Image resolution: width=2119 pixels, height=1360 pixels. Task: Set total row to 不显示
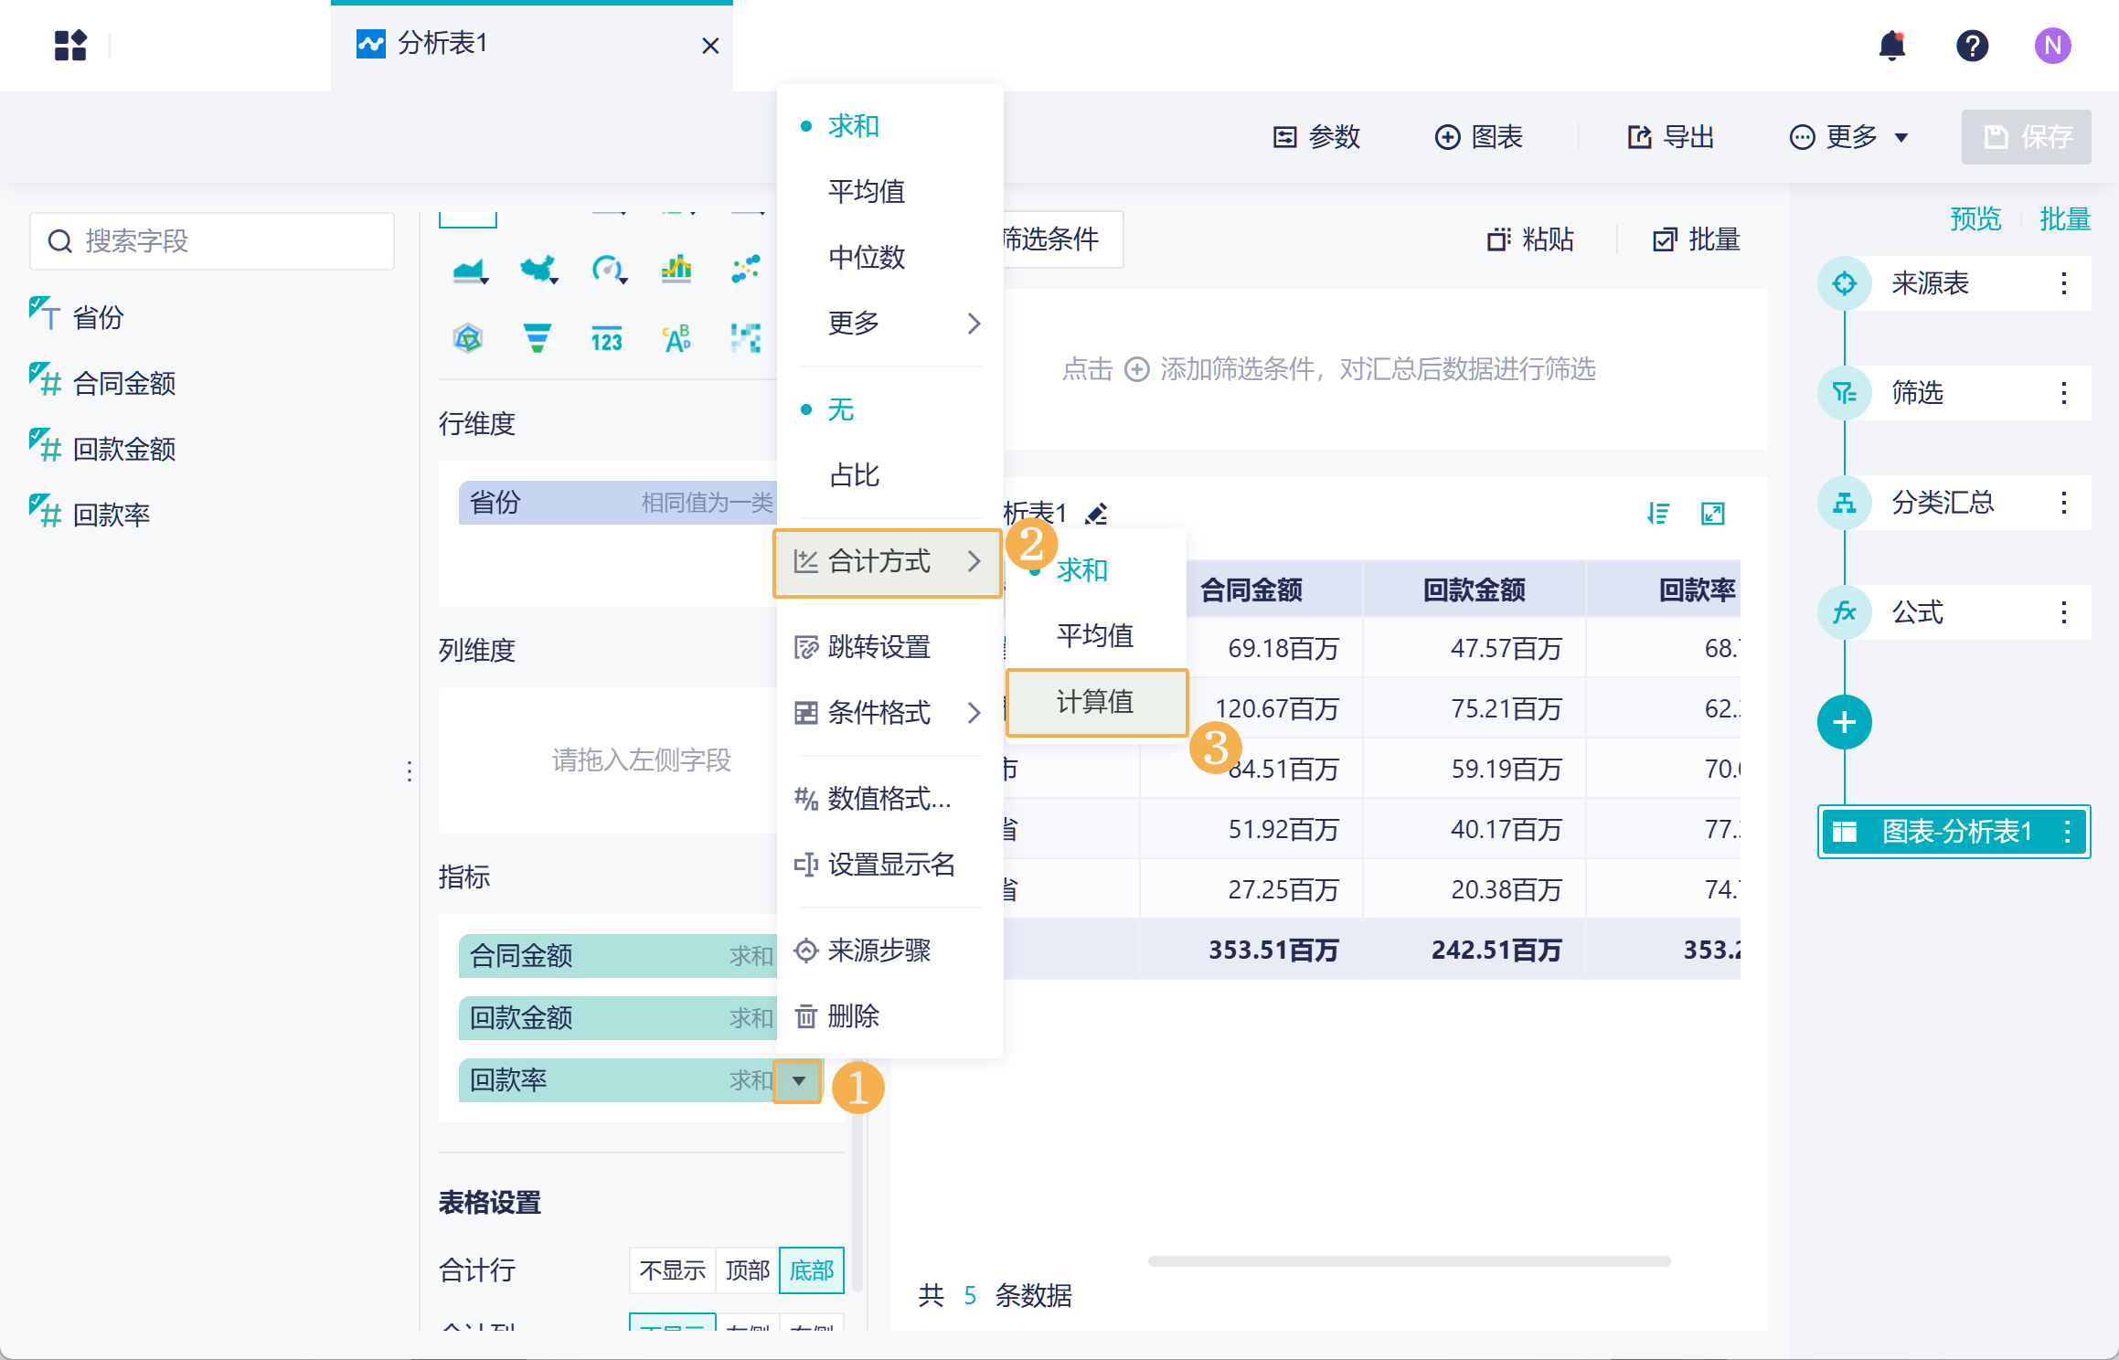[x=672, y=1270]
